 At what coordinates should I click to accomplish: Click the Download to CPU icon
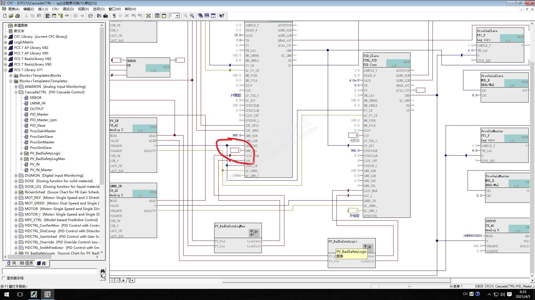[x=106, y=16]
